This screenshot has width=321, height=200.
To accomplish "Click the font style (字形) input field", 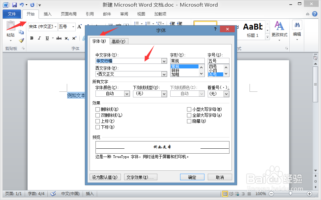I will [187, 61].
